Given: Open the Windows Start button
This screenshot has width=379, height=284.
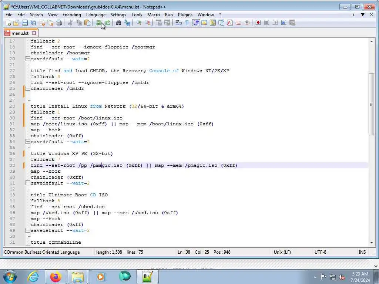Looking at the screenshot, I should click(10, 277).
